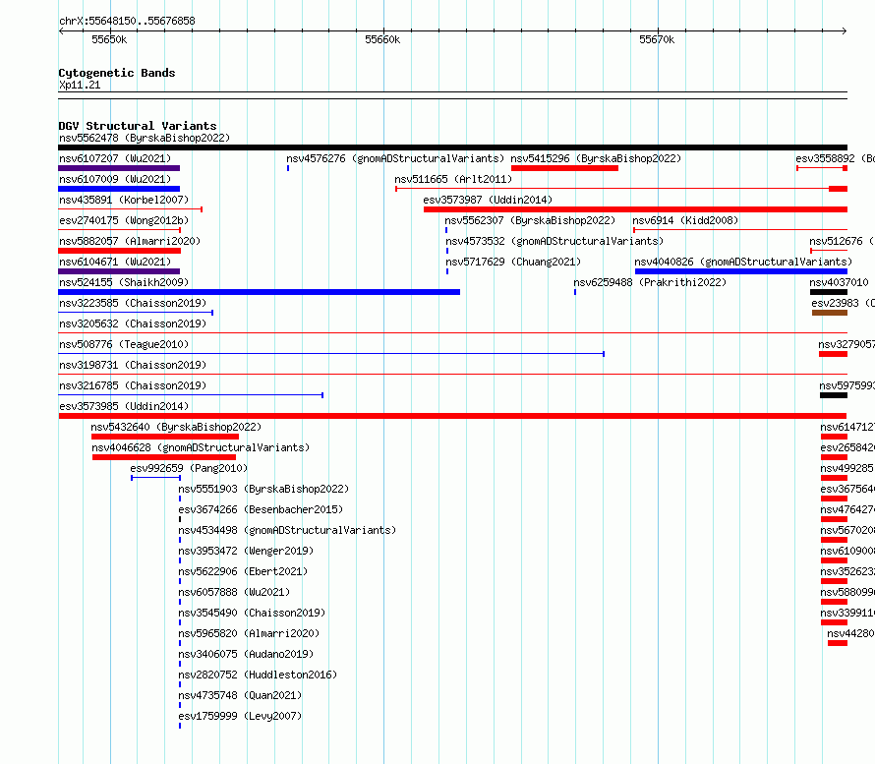The height and width of the screenshot is (764, 875).
Task: Click the 55660k ruler position marker
Action: coord(382,39)
